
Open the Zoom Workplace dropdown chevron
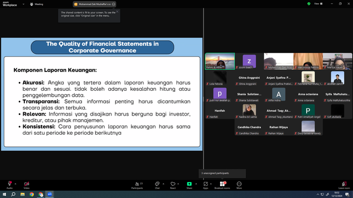coord(23,4)
